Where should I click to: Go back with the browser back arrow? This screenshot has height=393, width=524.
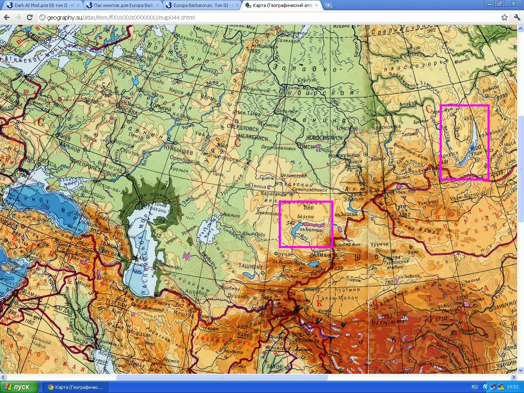tap(7, 18)
